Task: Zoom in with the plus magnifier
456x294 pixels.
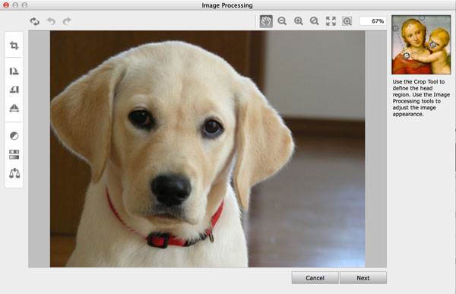Action: point(299,21)
